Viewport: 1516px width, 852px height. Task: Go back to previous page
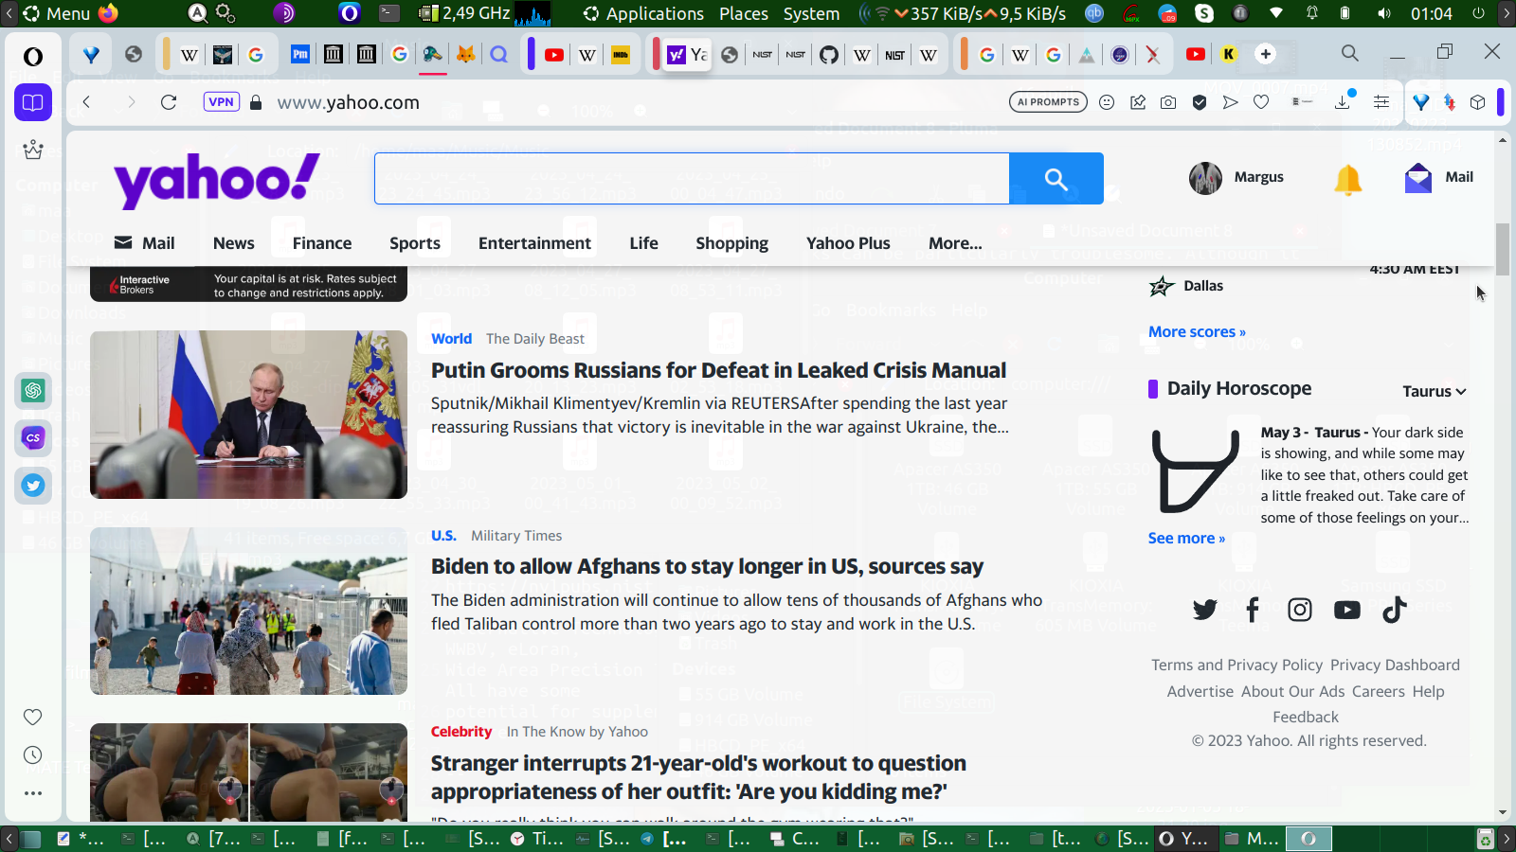86,102
